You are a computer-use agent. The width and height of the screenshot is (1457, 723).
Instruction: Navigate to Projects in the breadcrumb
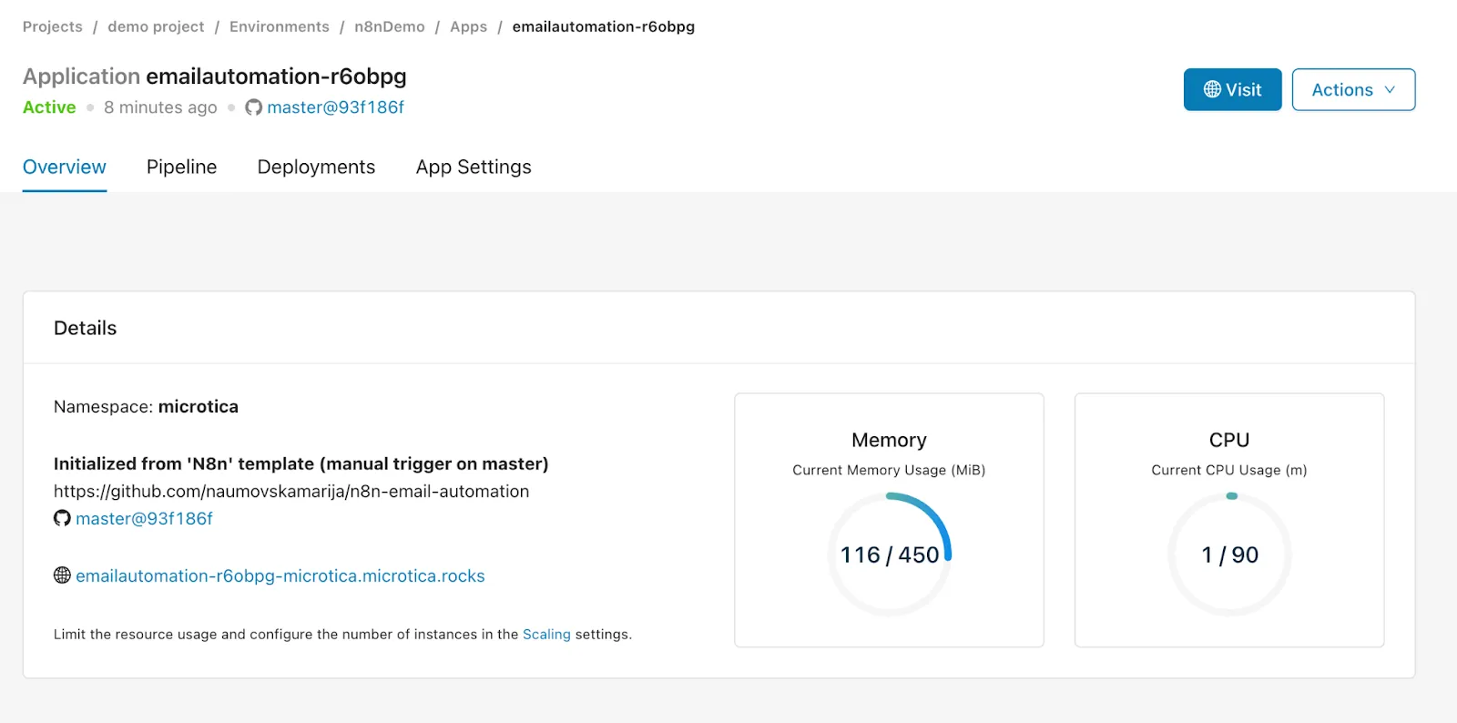coord(53,26)
